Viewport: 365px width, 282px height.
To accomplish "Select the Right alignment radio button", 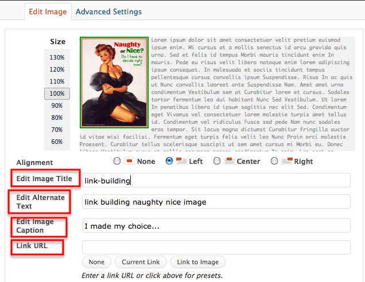I will pos(274,161).
